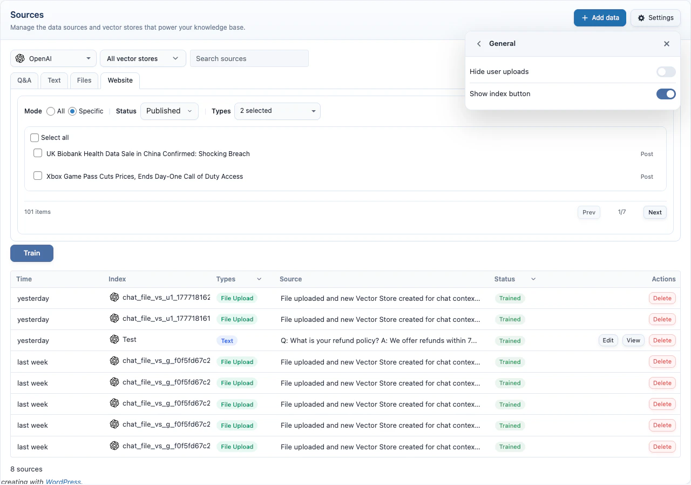Viewport: 691px width, 485px height.
Task: Close the General settings panel
Action: pos(667,44)
